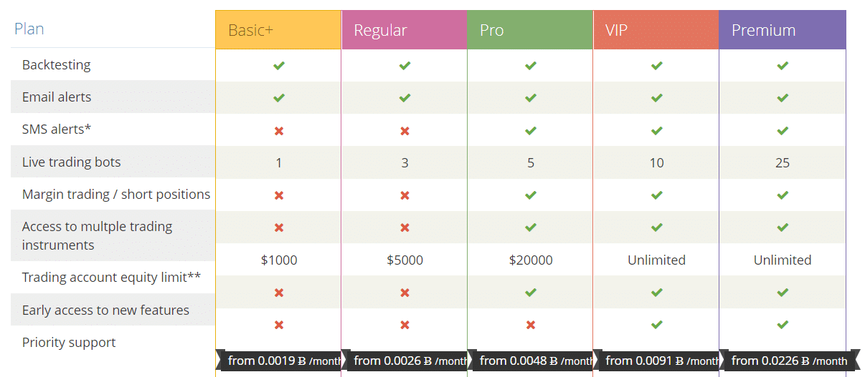The height and width of the screenshot is (377, 865).
Task: Click the Email alerts checkmark under Premium
Action: (x=783, y=98)
